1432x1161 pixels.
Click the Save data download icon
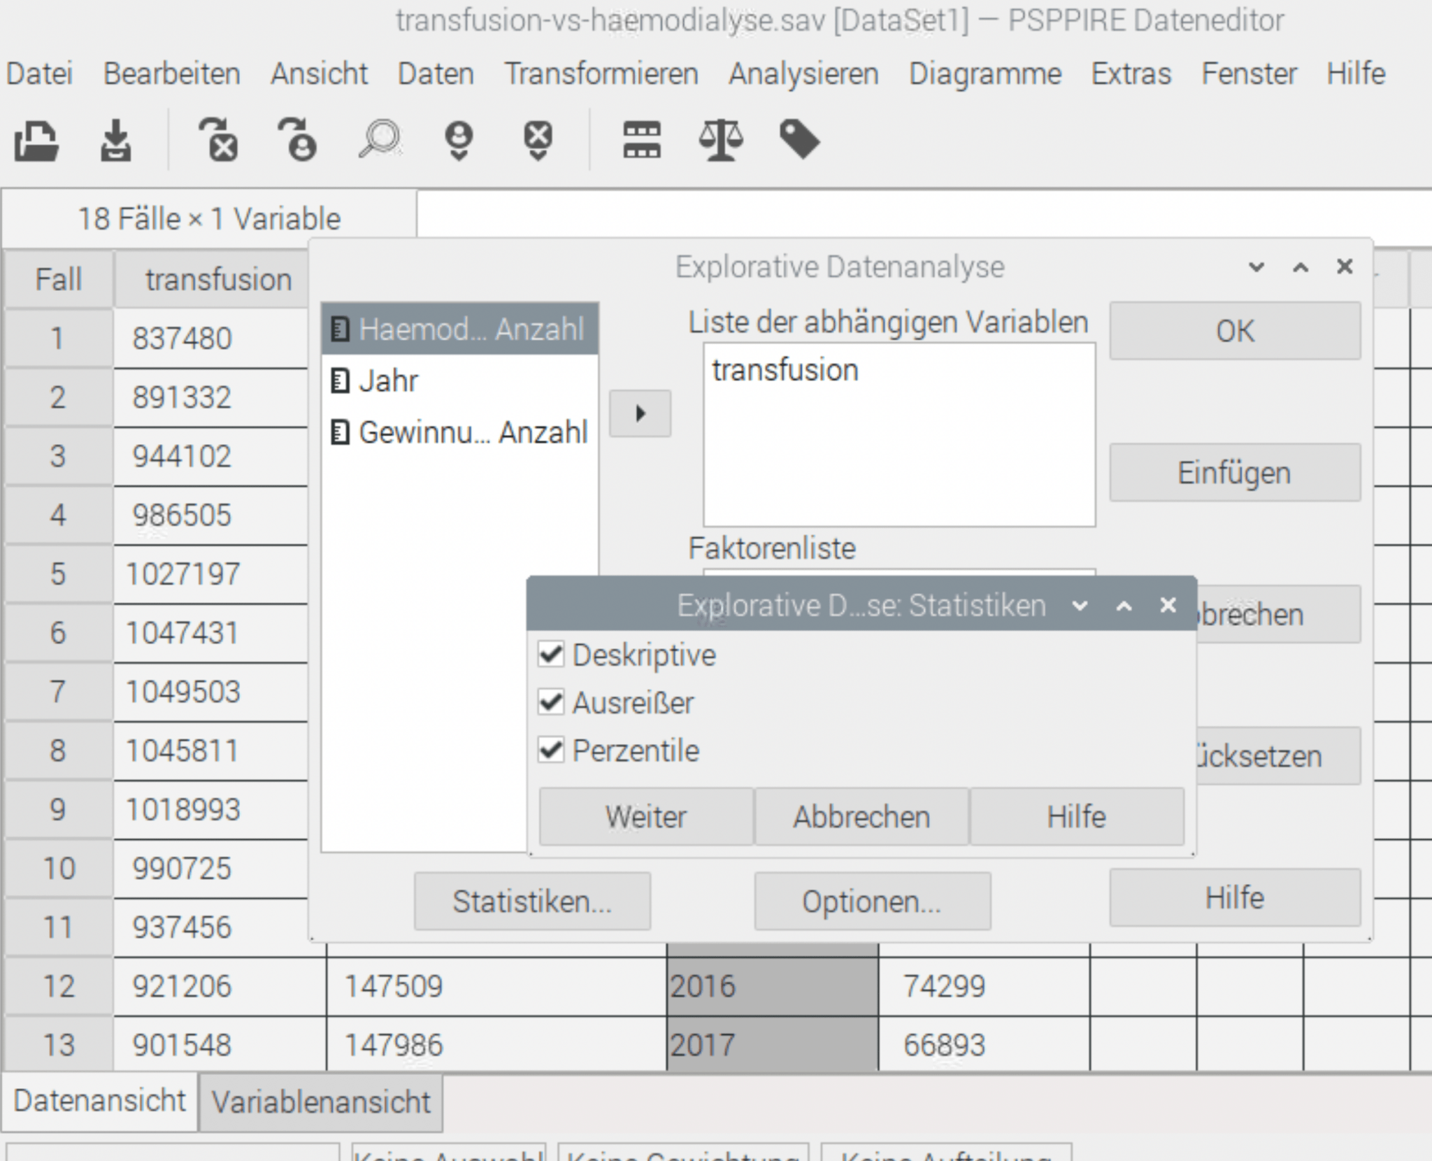click(115, 141)
